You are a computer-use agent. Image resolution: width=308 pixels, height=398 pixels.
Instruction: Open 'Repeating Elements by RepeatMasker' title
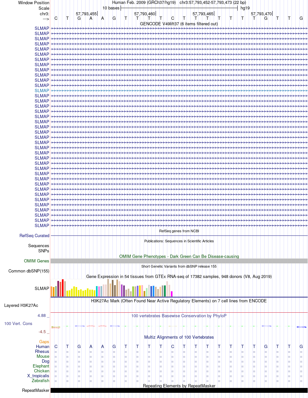click(x=179, y=386)
